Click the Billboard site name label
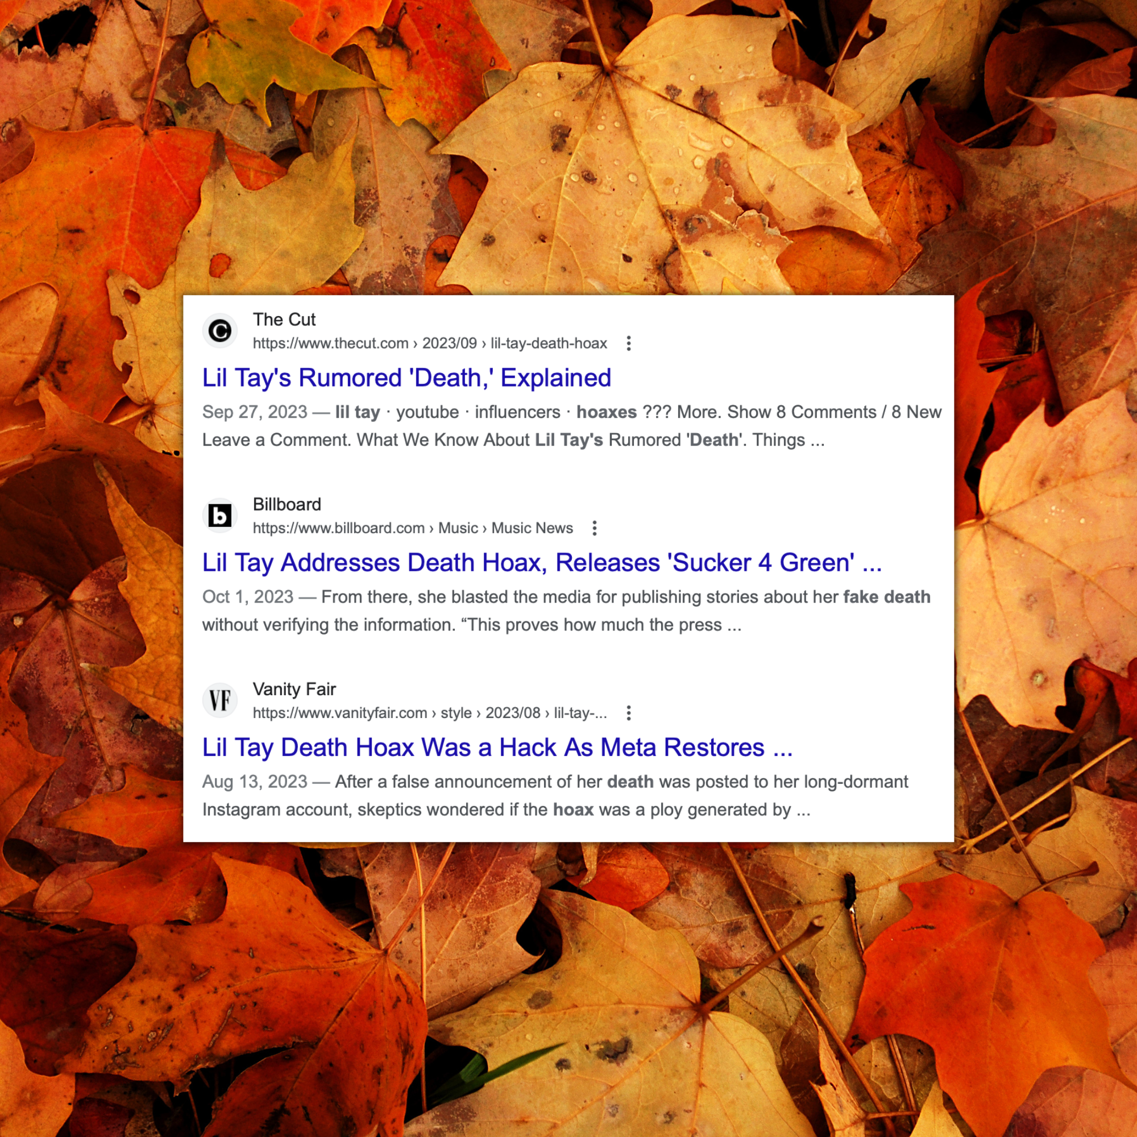The width and height of the screenshot is (1137, 1137). point(287,504)
